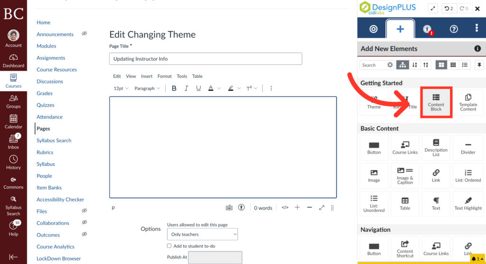The image size is (486, 264).
Task: Add a Description List element
Action: [436, 147]
